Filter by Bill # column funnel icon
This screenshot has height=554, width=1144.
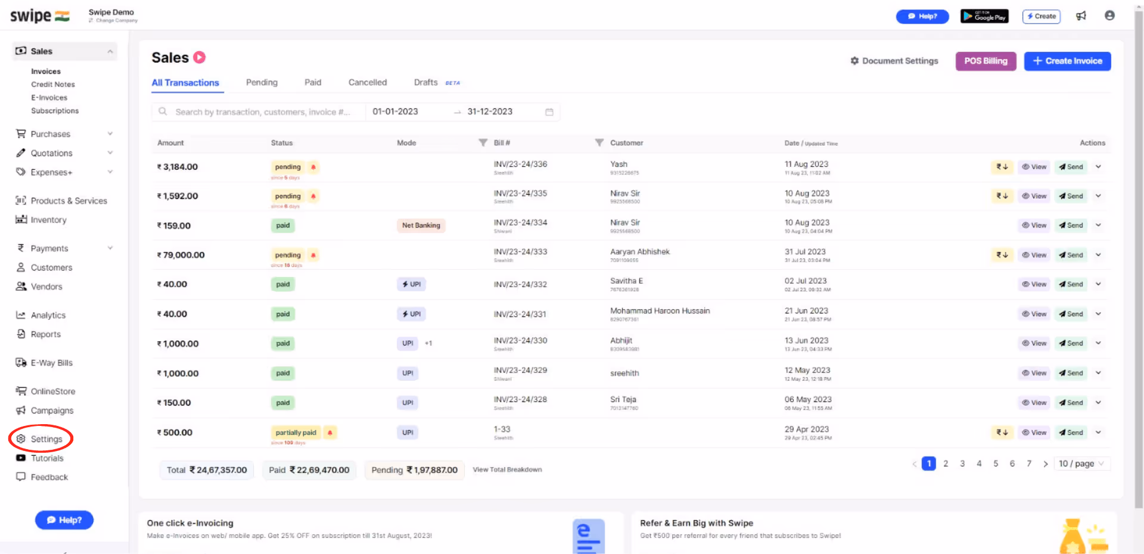599,143
